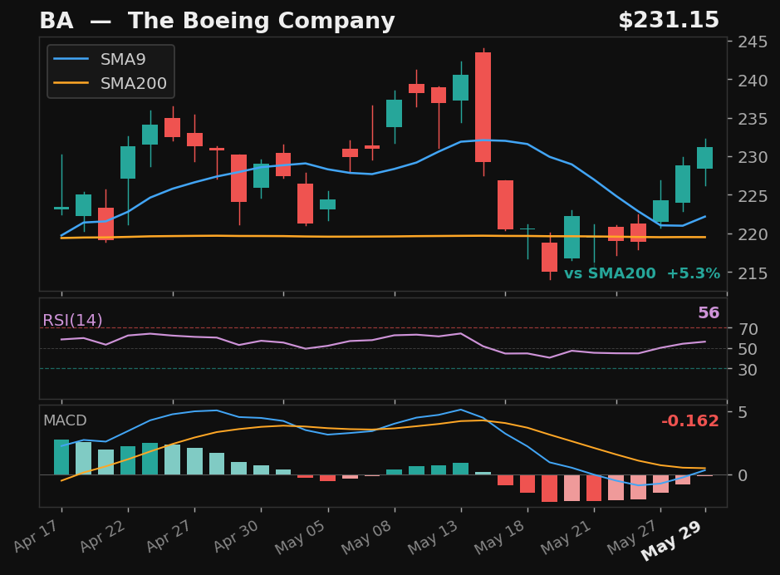
Task: Click the last green candle on May 29
Action: point(705,158)
